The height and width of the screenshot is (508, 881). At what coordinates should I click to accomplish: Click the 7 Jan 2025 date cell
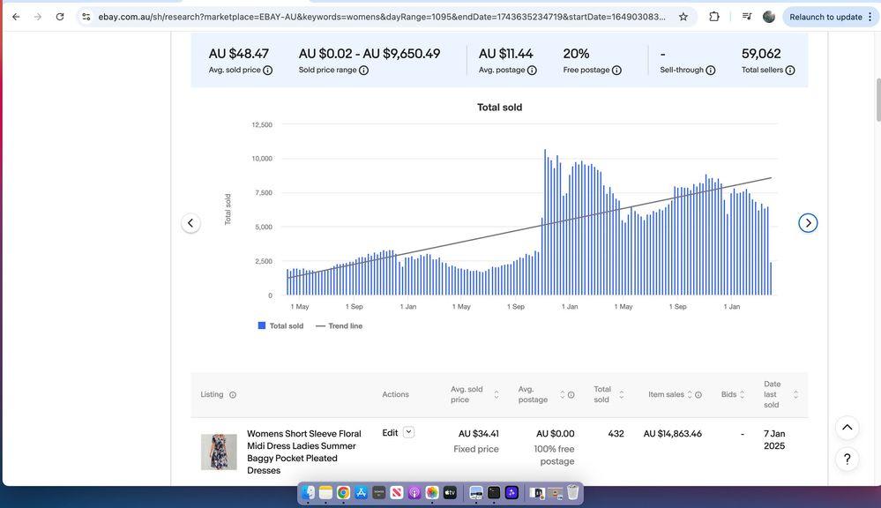774,440
